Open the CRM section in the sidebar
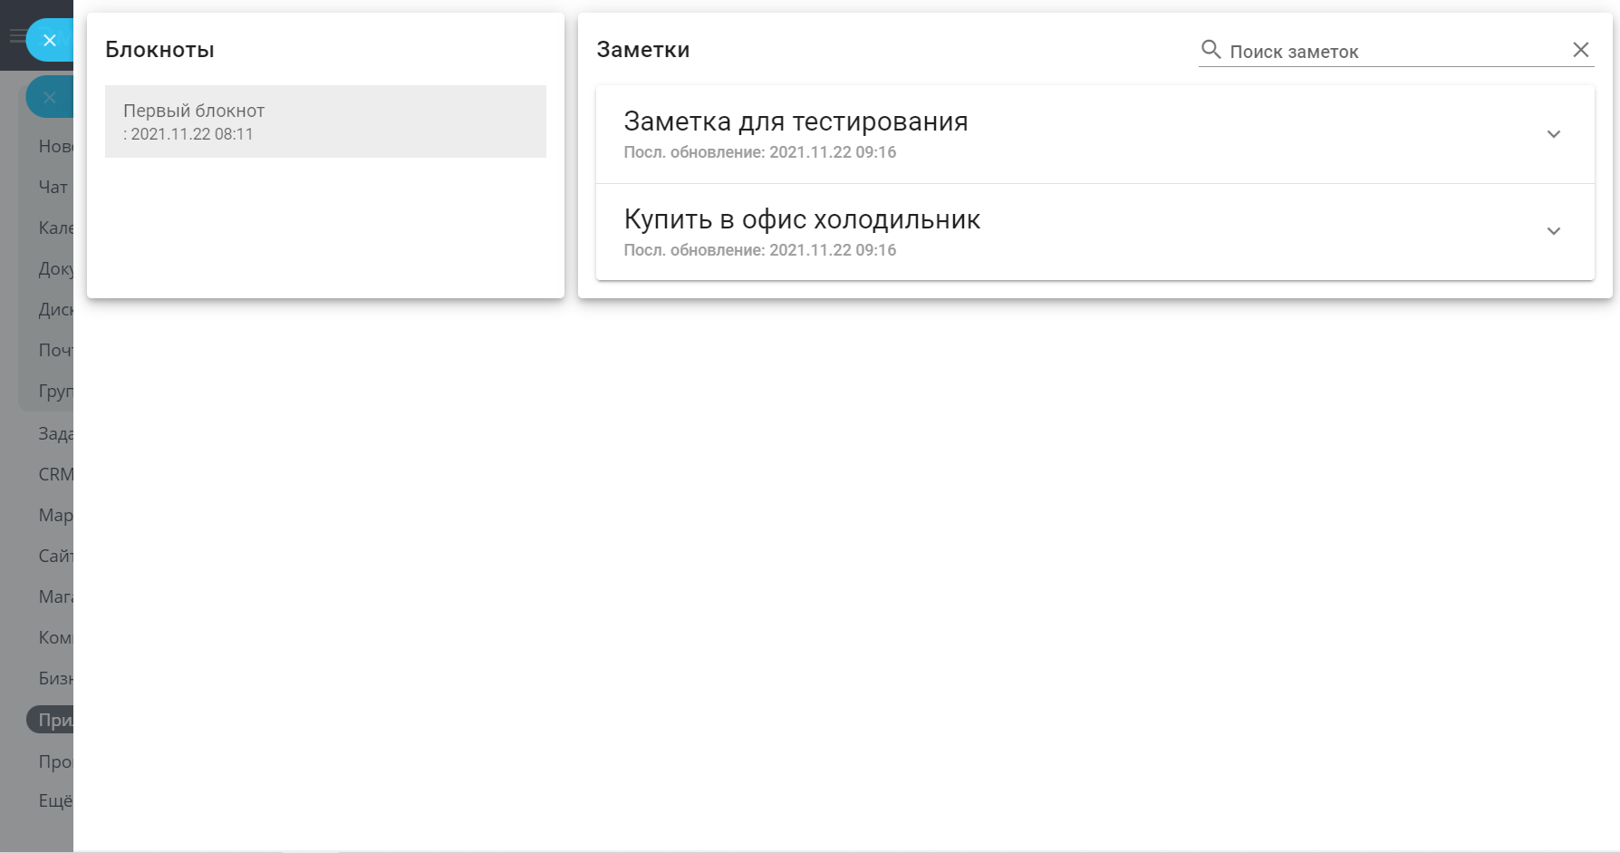1620x853 pixels. tap(55, 474)
